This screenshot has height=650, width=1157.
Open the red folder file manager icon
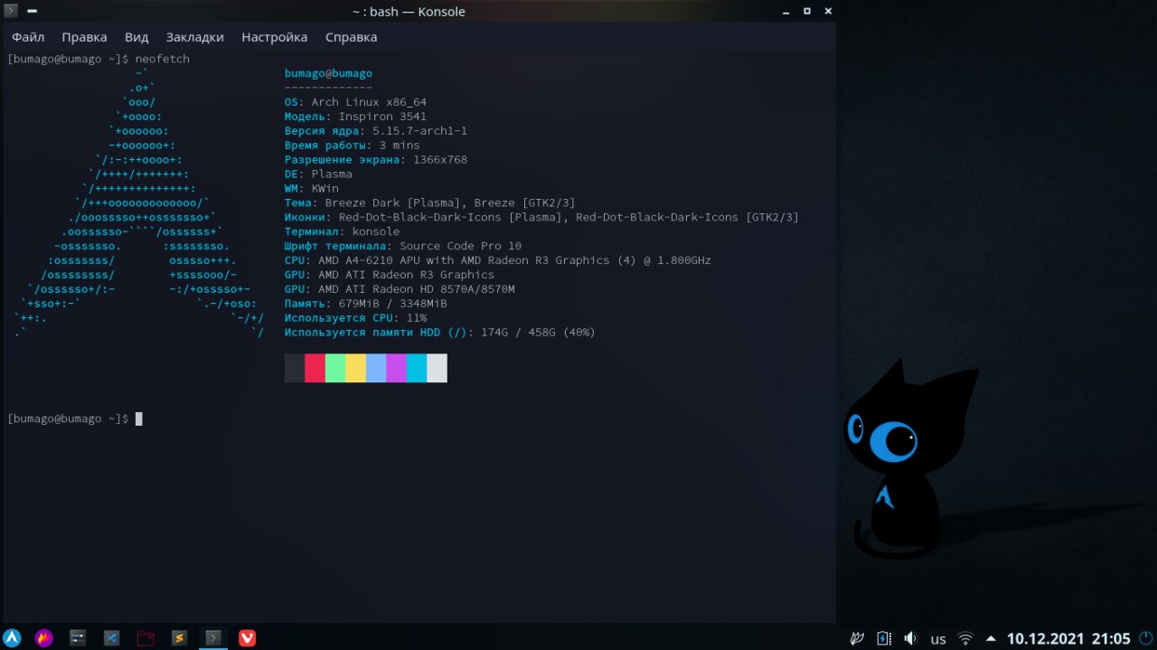(146, 637)
